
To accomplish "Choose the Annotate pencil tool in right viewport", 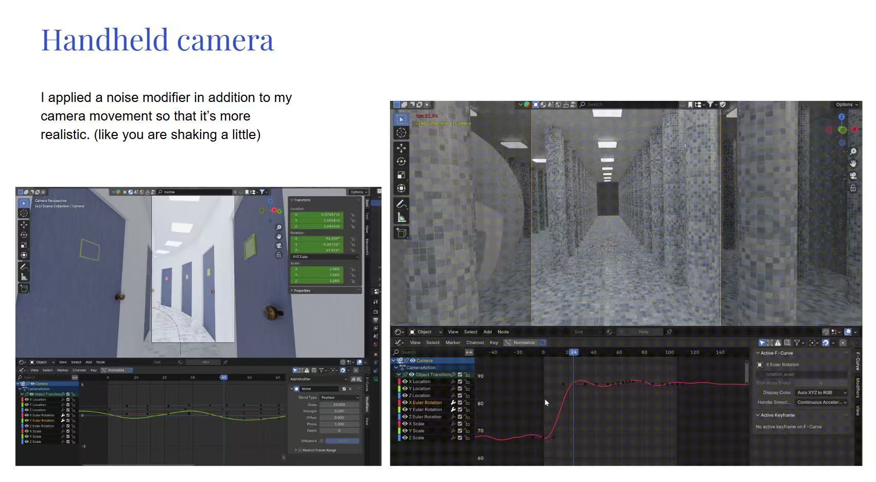I will pyautogui.click(x=401, y=204).
